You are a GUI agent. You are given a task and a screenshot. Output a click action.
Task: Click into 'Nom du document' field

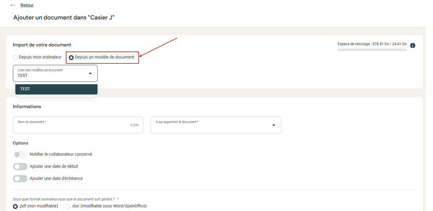pos(78,127)
